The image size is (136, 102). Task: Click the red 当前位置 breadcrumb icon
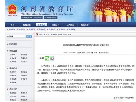click(x=37, y=35)
